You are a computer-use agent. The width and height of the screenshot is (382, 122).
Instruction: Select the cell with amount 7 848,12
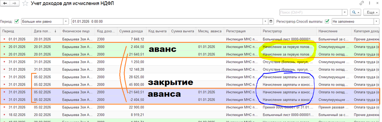131,39
